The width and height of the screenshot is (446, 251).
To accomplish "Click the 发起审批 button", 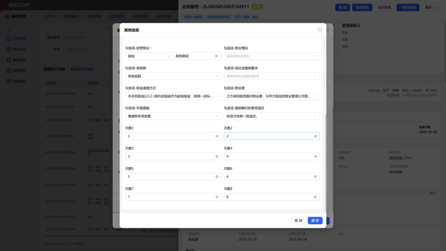I will click(x=362, y=7).
